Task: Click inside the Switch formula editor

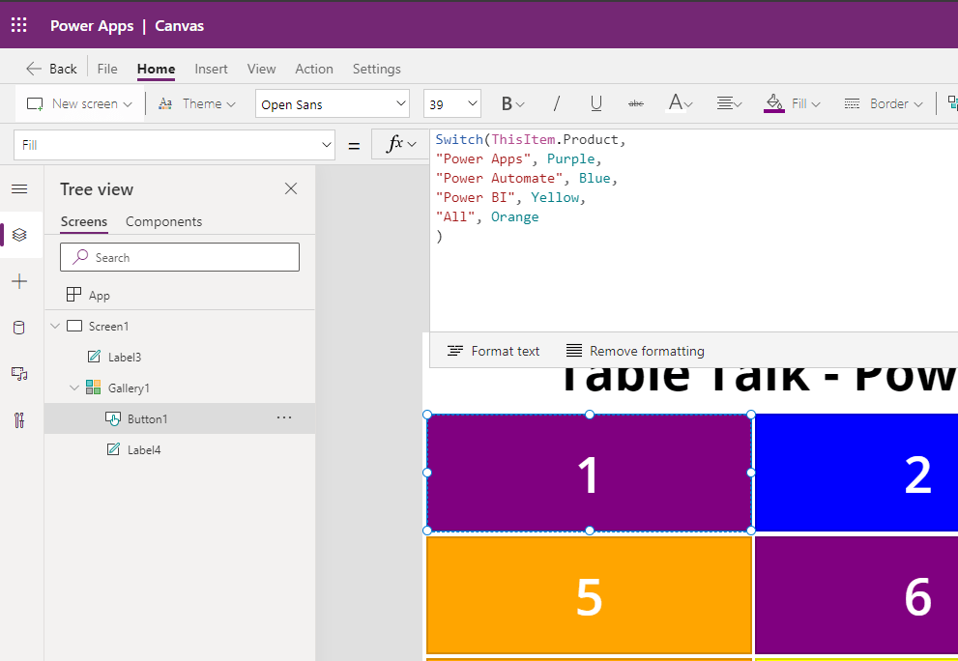Action: click(694, 230)
